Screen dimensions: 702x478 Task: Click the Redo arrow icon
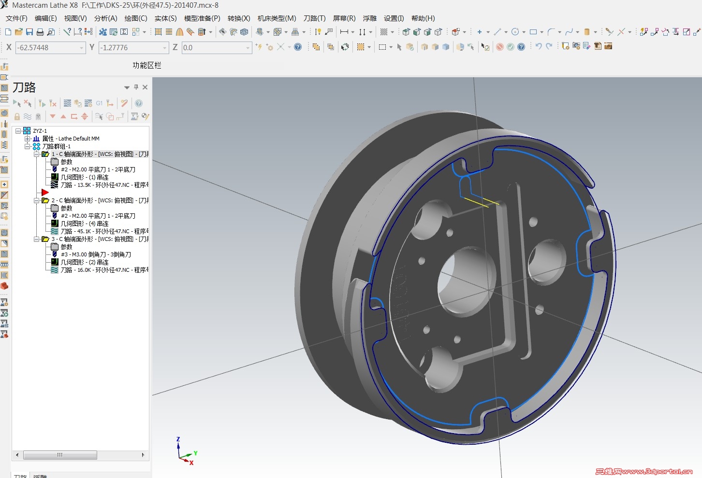click(549, 46)
